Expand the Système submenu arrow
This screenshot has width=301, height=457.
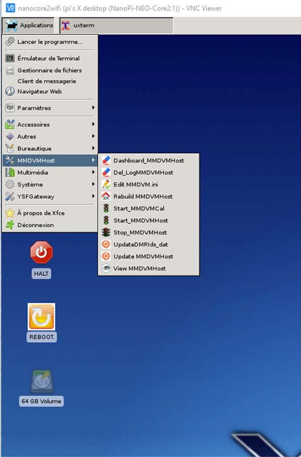click(x=93, y=184)
